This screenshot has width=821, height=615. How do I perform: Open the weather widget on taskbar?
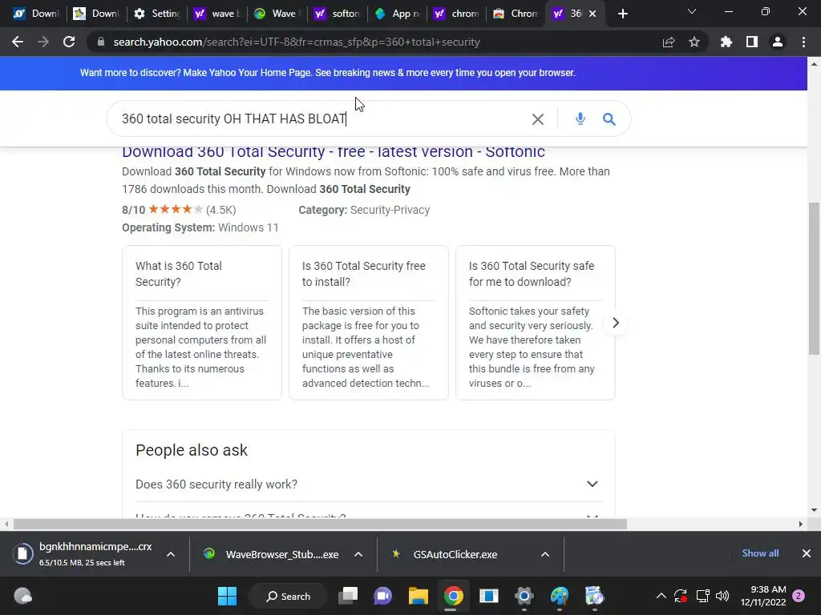tap(22, 596)
